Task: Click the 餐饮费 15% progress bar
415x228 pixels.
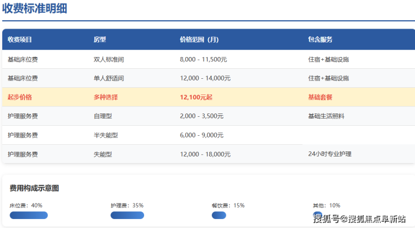Action: point(219,215)
